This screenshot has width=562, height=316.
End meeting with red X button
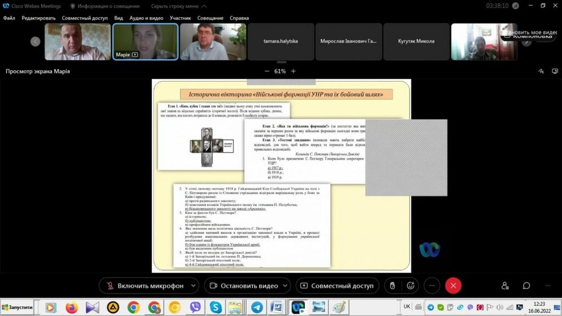coord(453,286)
